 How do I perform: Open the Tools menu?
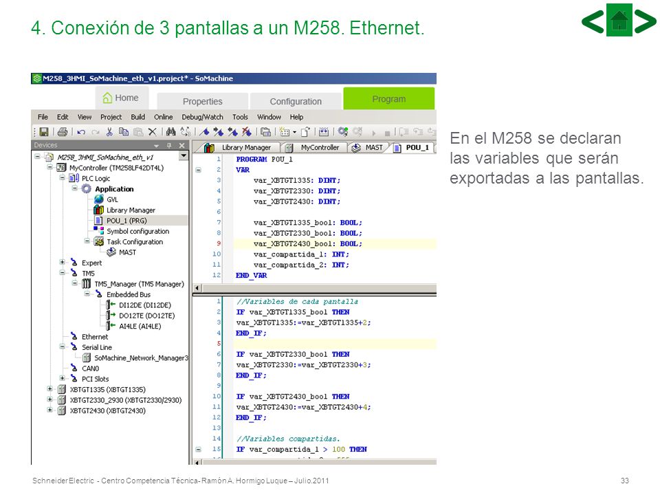pos(241,117)
